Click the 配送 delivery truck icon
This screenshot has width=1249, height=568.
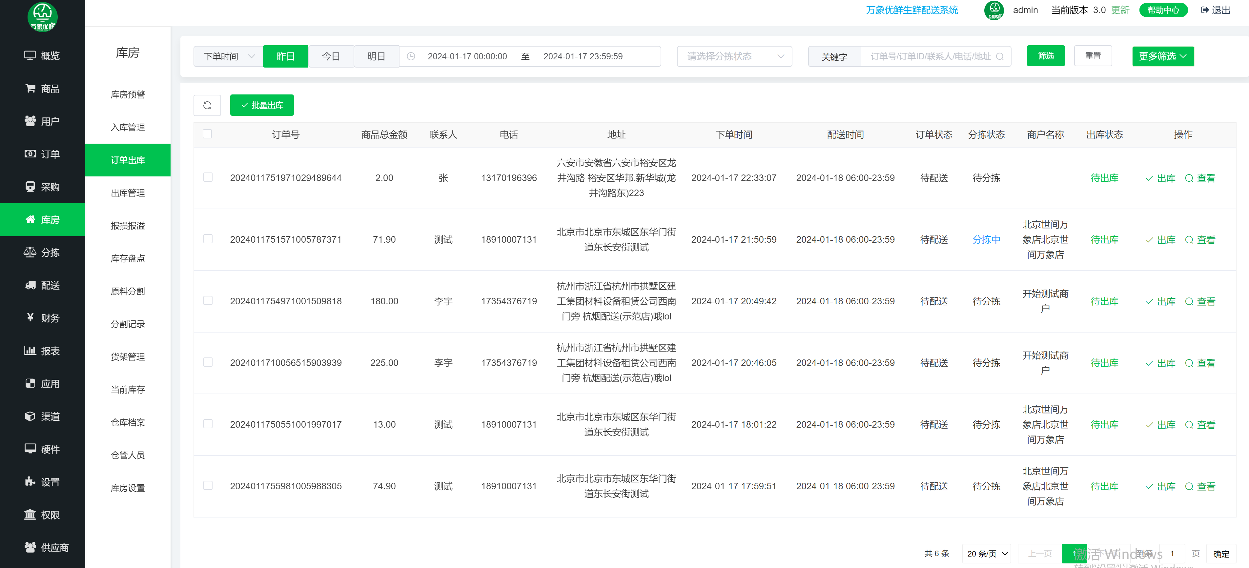click(x=30, y=285)
